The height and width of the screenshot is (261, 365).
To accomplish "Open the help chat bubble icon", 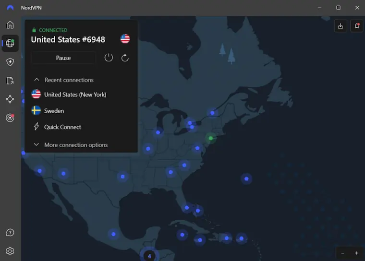I will tap(10, 232).
